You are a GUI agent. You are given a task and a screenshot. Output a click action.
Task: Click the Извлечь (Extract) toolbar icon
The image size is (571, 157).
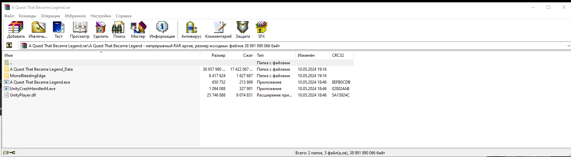[x=38, y=30]
